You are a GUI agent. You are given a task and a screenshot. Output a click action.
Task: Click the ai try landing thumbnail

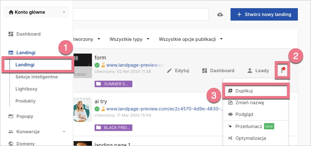point(83,109)
